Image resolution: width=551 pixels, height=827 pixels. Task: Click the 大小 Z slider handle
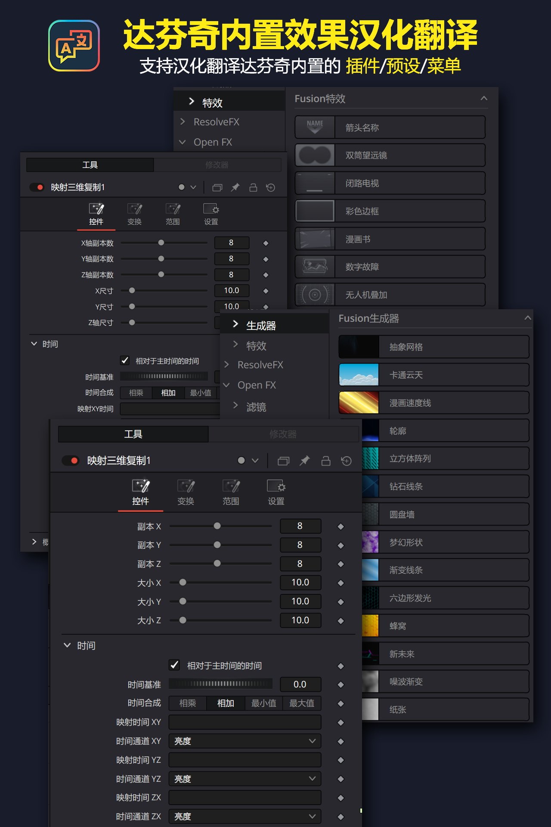[x=183, y=620]
